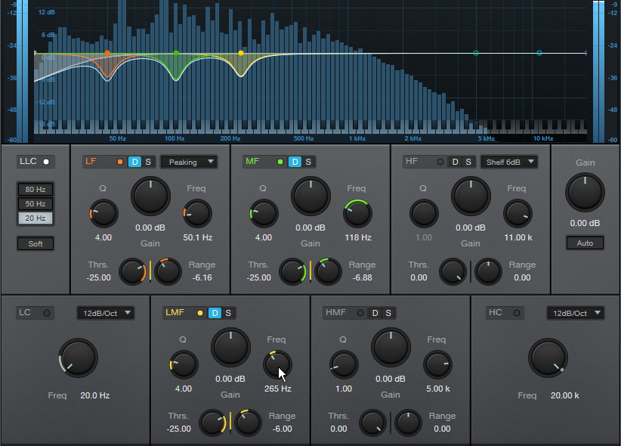Screen dimensions: 621x446
Task: Open the LF Peaking filter type dropdown
Action: point(188,162)
